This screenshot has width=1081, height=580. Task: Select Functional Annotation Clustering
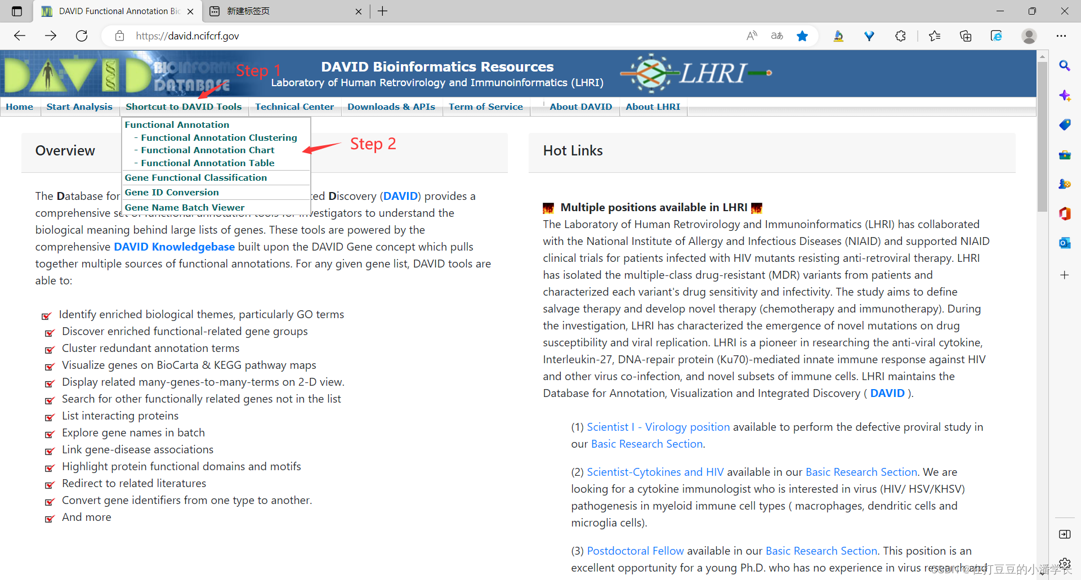coord(219,137)
